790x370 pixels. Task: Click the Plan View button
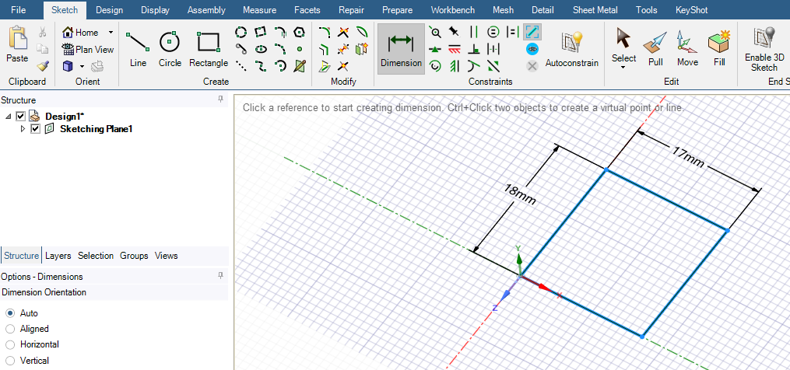[88, 49]
